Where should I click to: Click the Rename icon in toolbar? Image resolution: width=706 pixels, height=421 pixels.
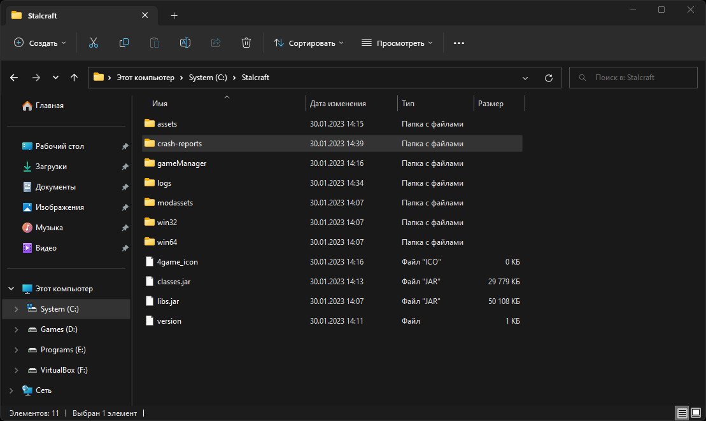click(185, 43)
